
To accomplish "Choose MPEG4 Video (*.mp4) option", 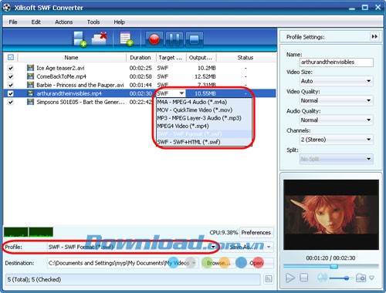I will [205, 126].
